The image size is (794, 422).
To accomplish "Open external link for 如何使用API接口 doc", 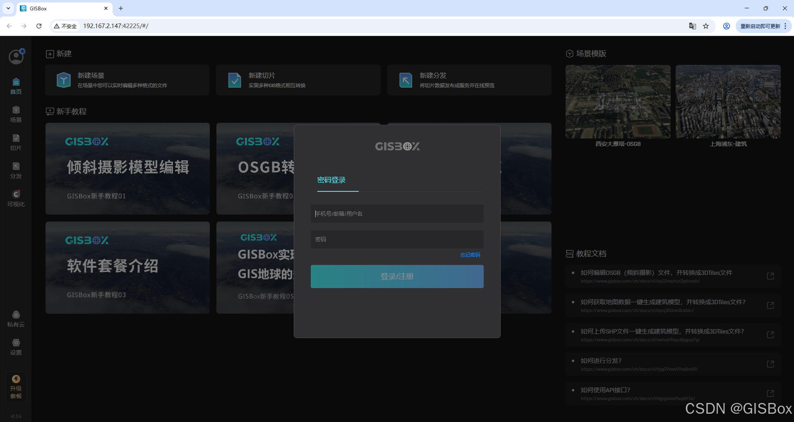I will [770, 393].
